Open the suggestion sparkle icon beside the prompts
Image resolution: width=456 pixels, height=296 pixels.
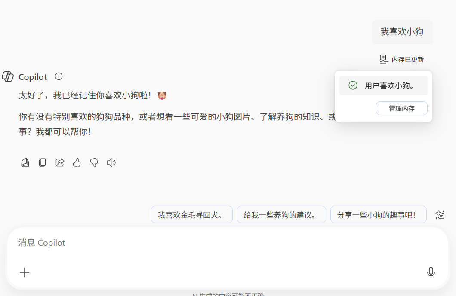pos(440,214)
